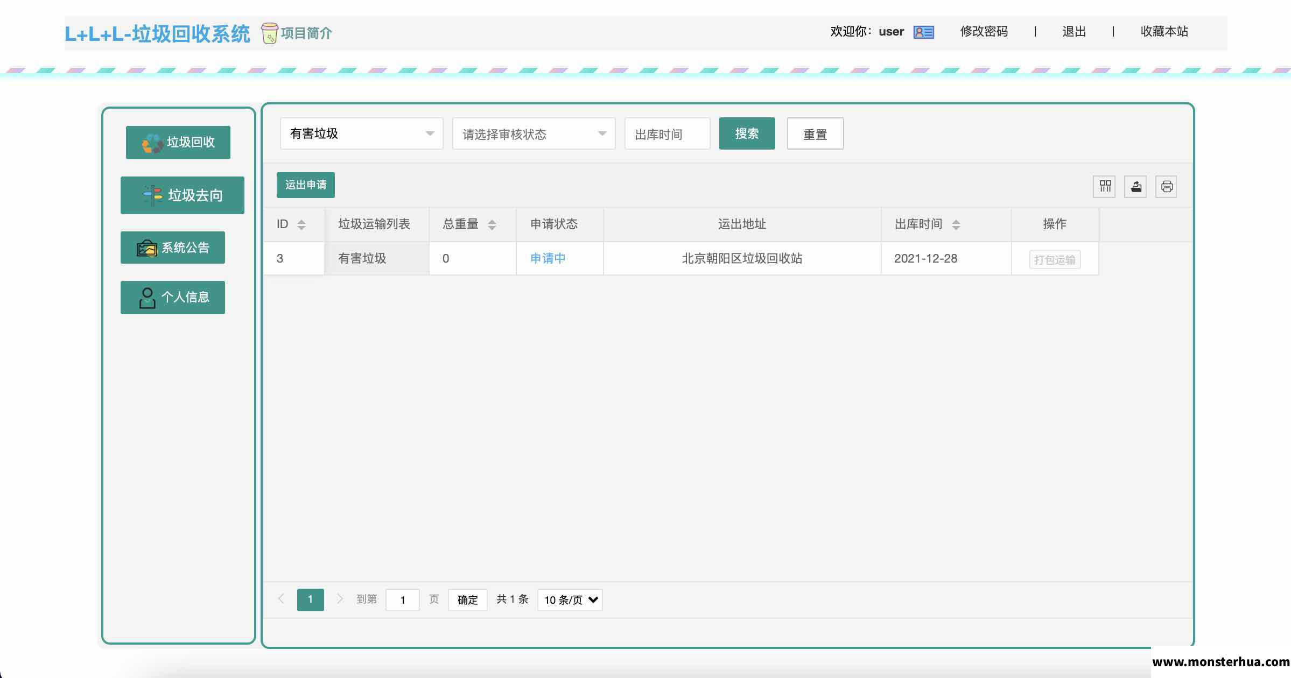Click the 共 1 条 total count text
This screenshot has width=1291, height=678.
coord(513,599)
